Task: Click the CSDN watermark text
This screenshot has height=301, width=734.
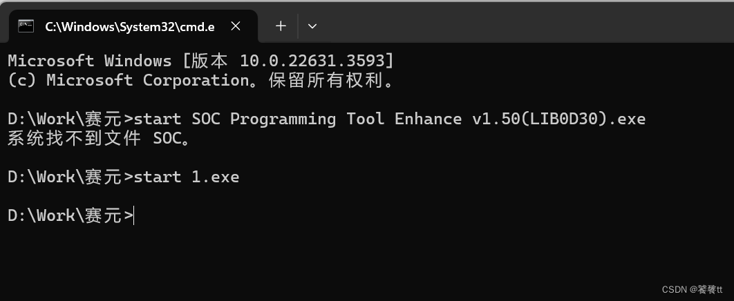Action: [692, 289]
